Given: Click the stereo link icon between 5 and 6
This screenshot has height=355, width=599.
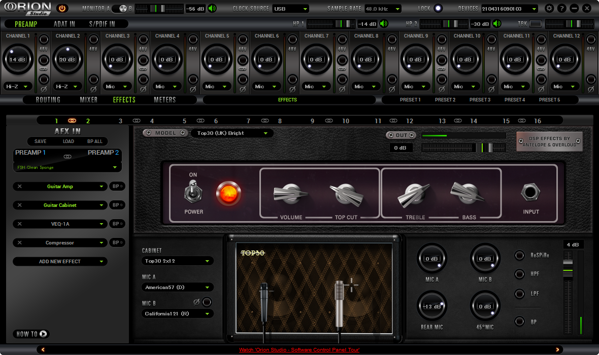Looking at the screenshot, I should (200, 121).
